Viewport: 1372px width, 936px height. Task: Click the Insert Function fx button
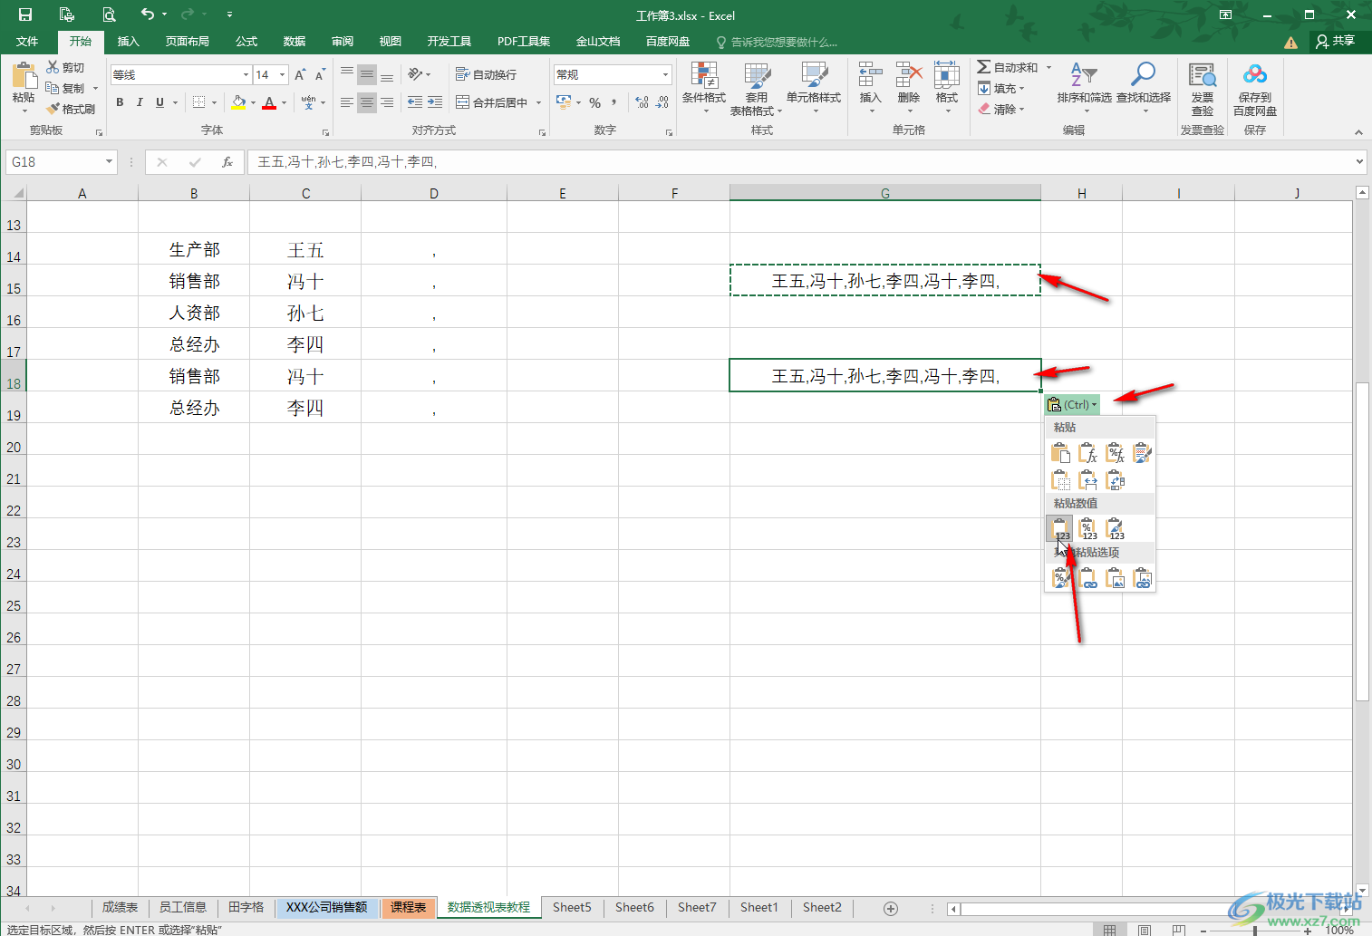pyautogui.click(x=227, y=162)
